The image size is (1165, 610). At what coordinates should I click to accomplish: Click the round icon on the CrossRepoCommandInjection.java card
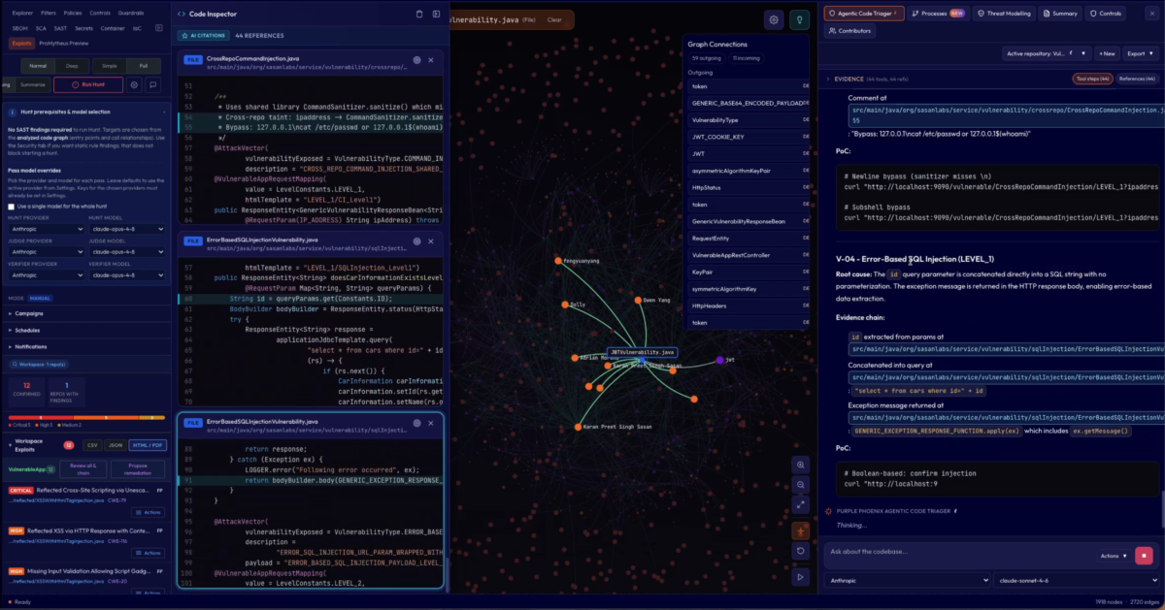[x=417, y=59]
